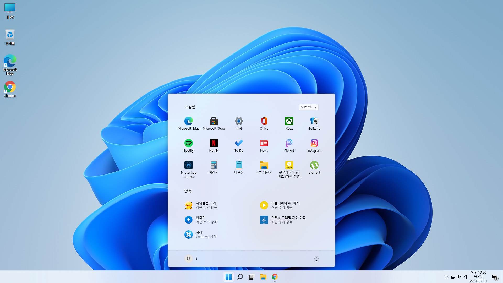Start Solitaire from pinned apps
Viewport: 503px width, 283px height.
(314, 123)
